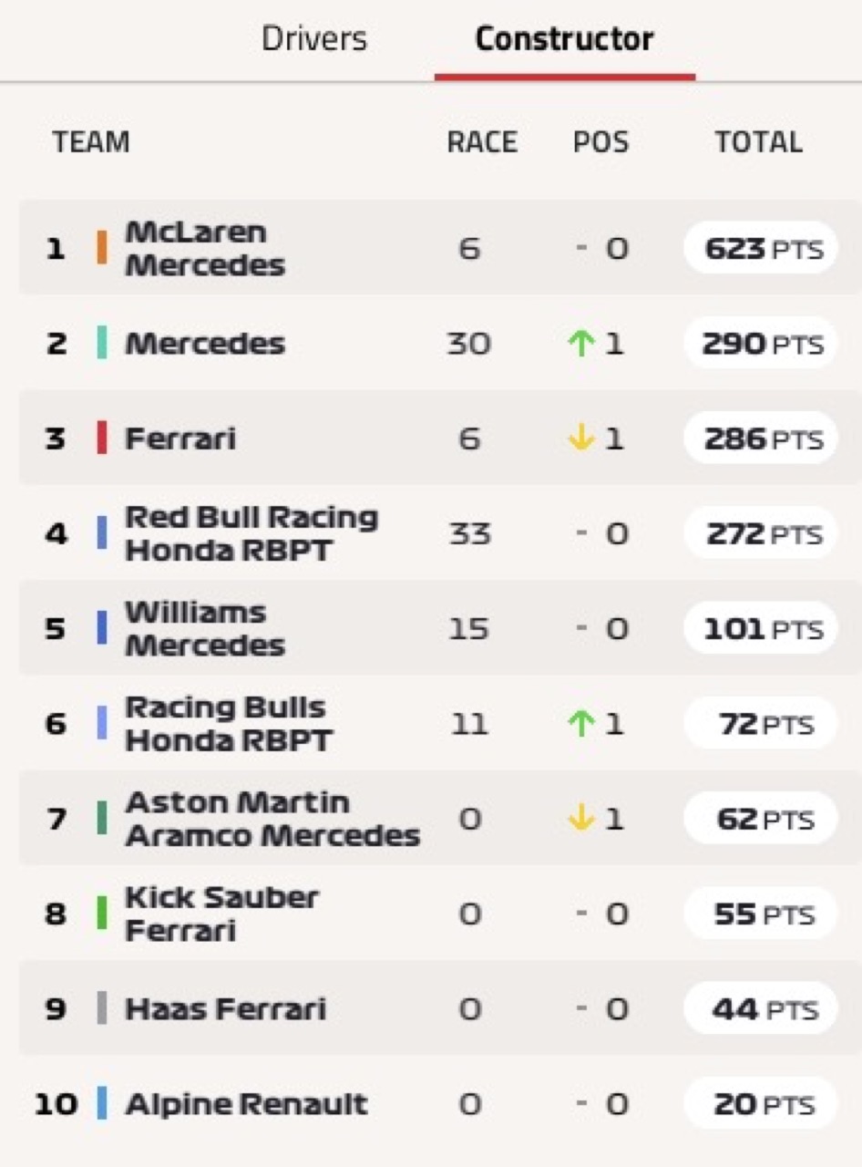Viewport: 862px width, 1167px height.
Task: Click the 623 PTS total badge
Action: click(760, 248)
